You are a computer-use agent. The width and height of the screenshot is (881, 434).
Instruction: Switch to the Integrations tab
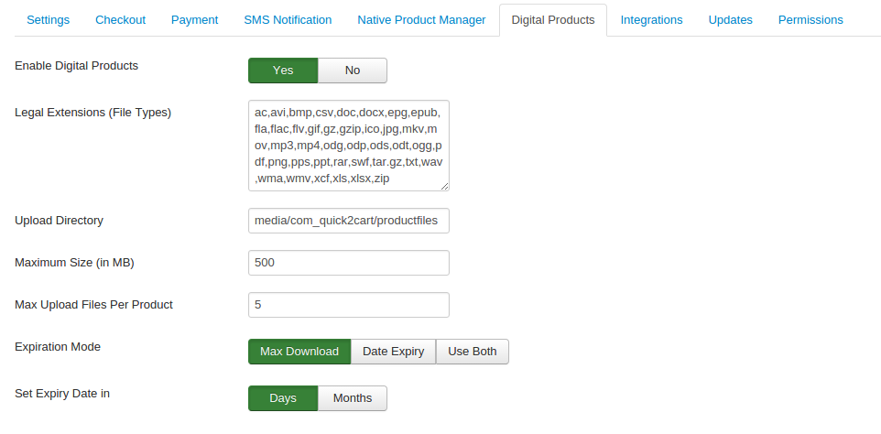(x=651, y=20)
